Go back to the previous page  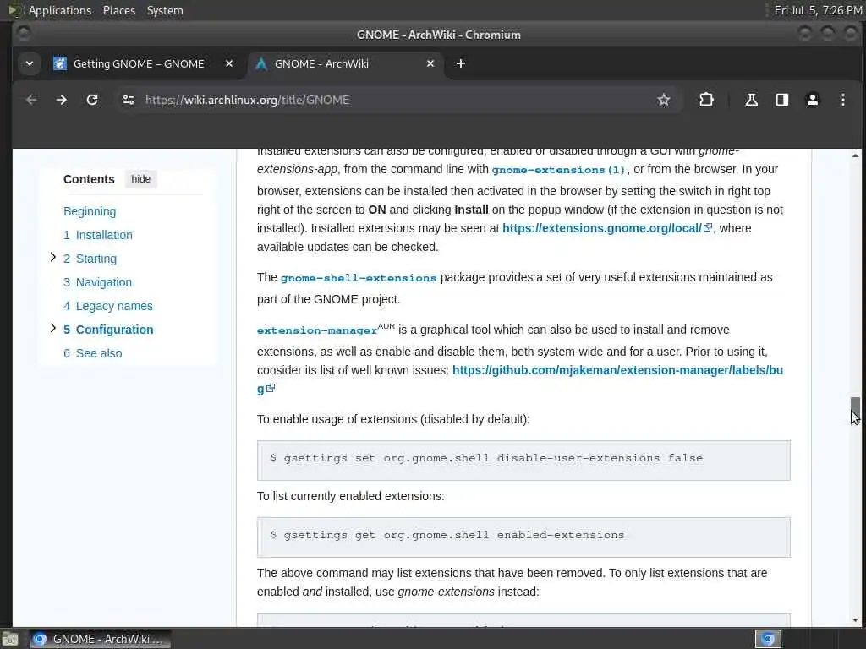(x=31, y=100)
